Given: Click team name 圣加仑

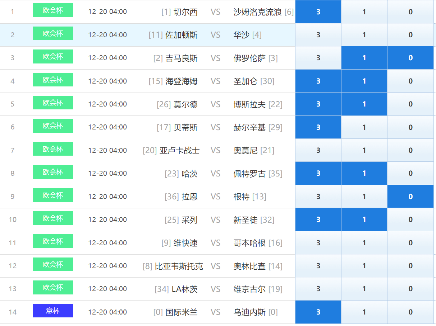Looking at the screenshot, I should pos(245,81).
